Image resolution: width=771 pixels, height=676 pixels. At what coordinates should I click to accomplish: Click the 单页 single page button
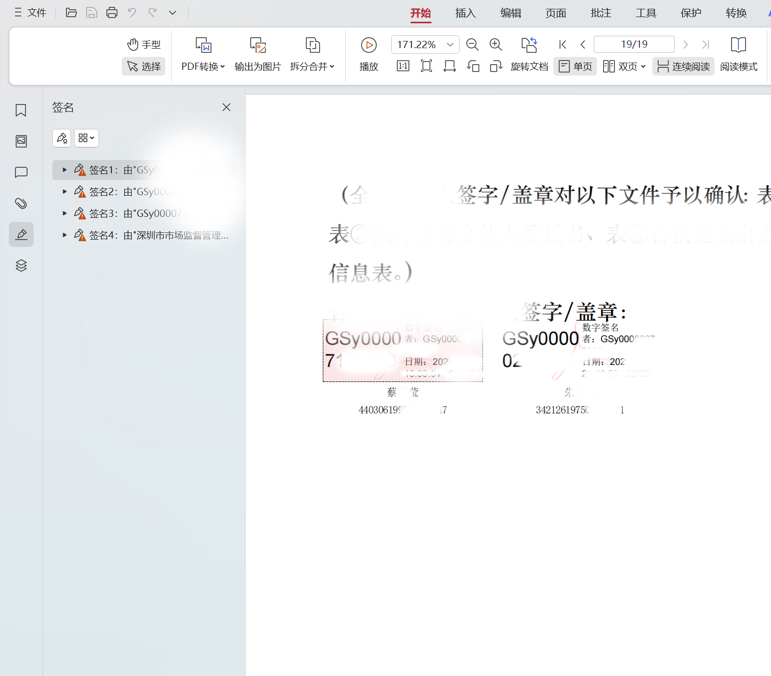(575, 66)
